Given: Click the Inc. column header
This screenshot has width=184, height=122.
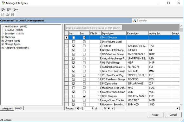Looking at the screenshot, I should (x=74, y=33).
